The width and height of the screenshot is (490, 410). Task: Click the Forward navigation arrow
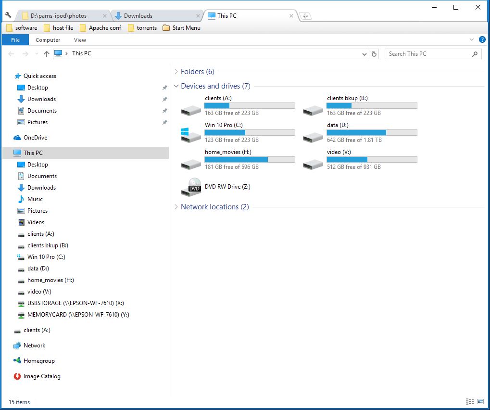[x=25, y=54]
